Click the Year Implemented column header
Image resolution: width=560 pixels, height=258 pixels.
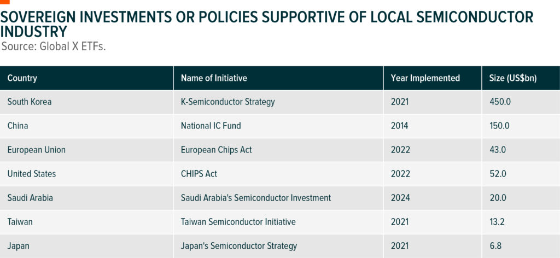click(x=425, y=78)
